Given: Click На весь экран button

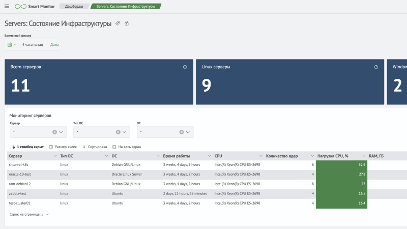Looking at the screenshot, I should coord(127,147).
